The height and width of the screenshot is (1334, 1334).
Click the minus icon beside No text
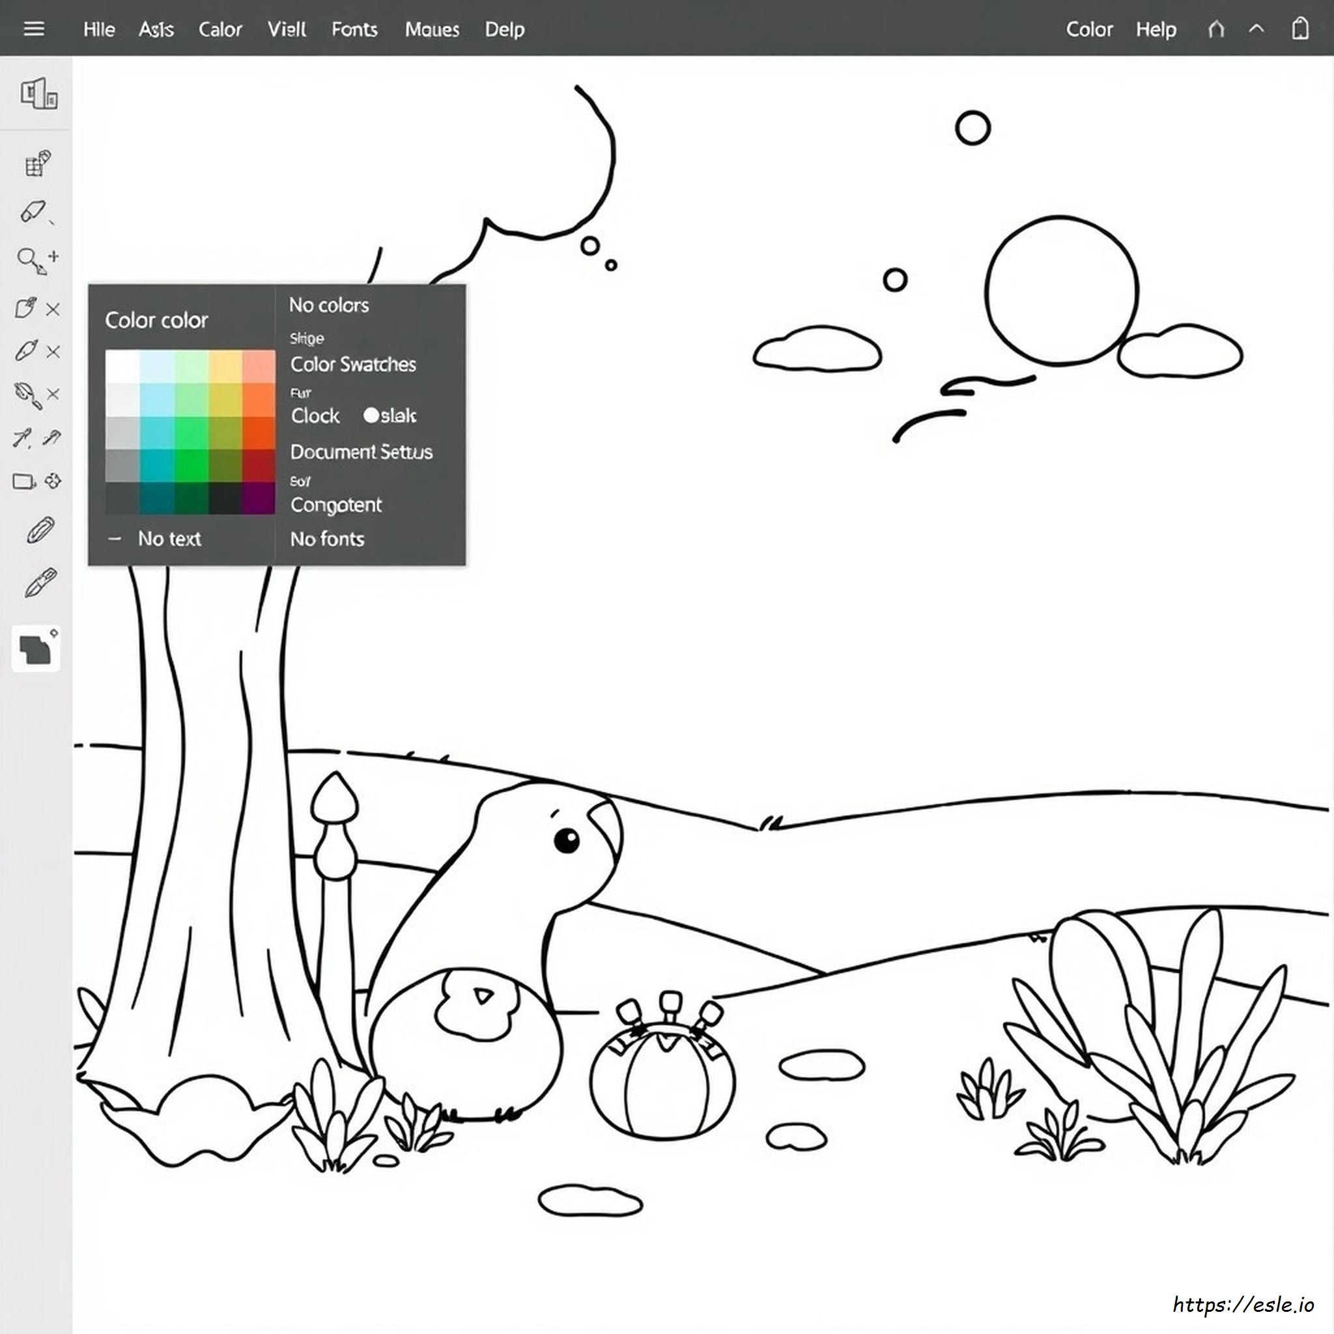pos(115,539)
